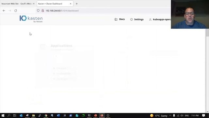Screen dimensions: 209x118
Task: Open taskbar Search
Action: (9, 115)
